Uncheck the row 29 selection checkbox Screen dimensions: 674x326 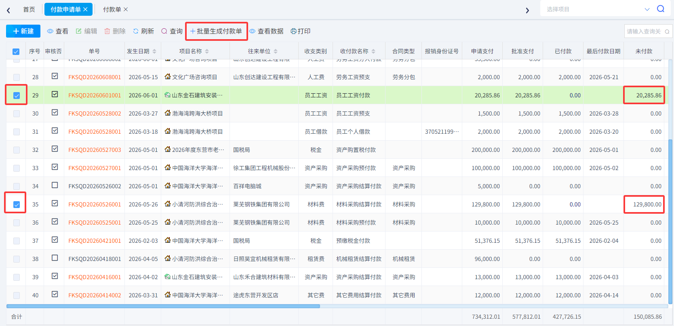pyautogui.click(x=17, y=96)
